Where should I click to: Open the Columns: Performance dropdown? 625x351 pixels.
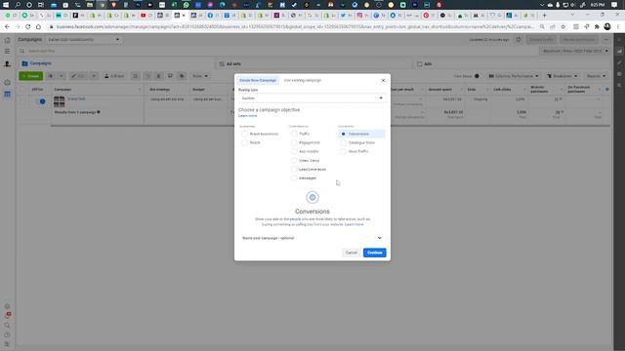click(x=514, y=76)
